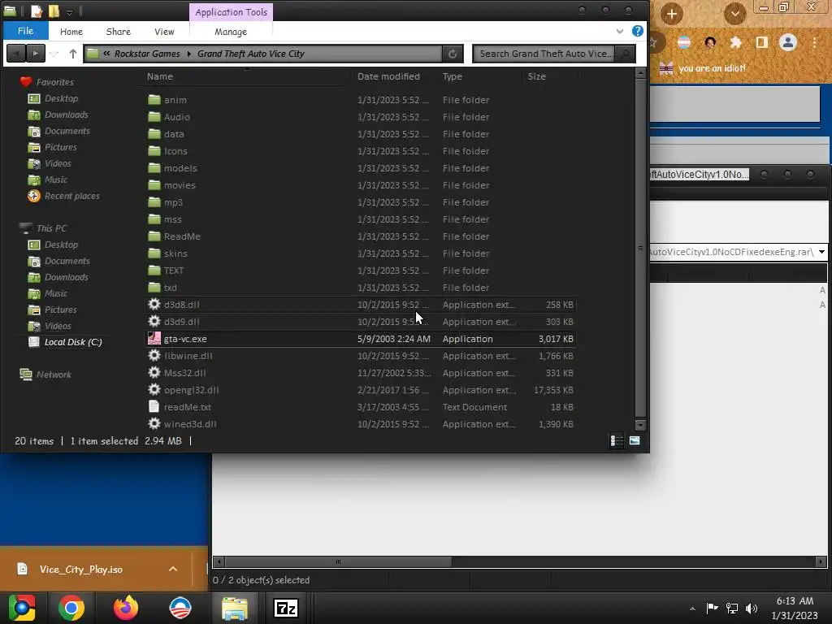Viewport: 832px width, 624px height.
Task: Select the readMe.txt document icon
Action: tap(154, 406)
